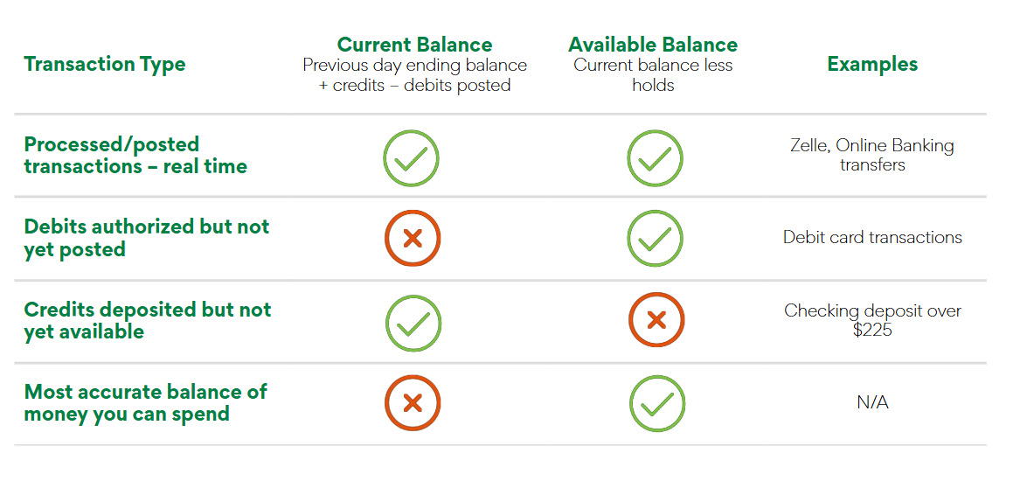
Task: Click the Checking deposit over $225 example
Action: [x=872, y=321]
